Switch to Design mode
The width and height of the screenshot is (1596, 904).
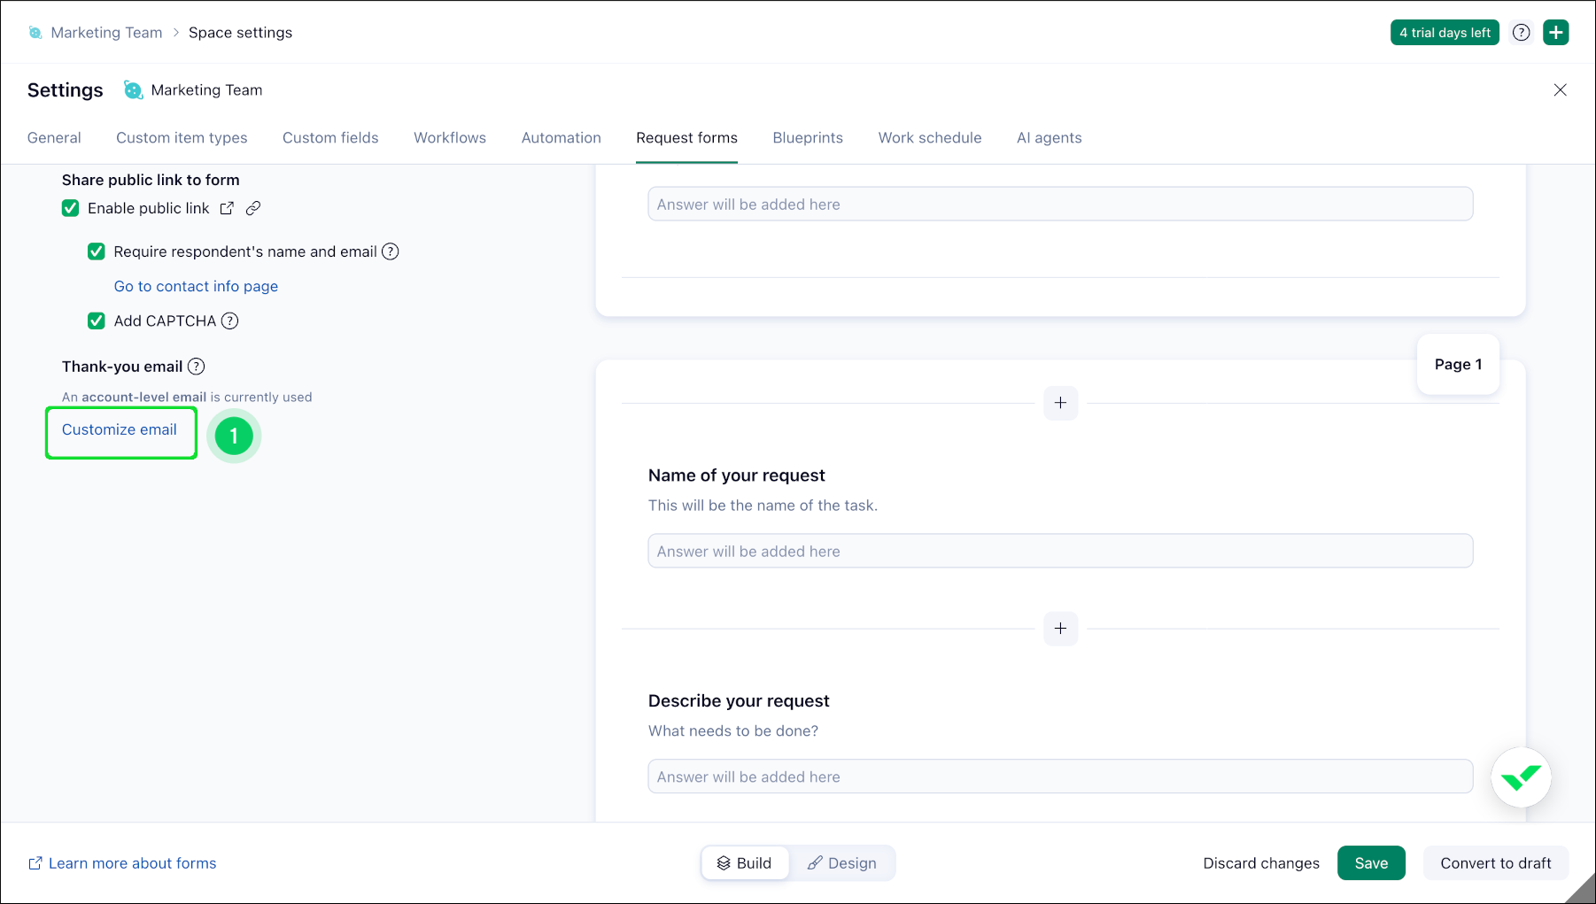841,863
